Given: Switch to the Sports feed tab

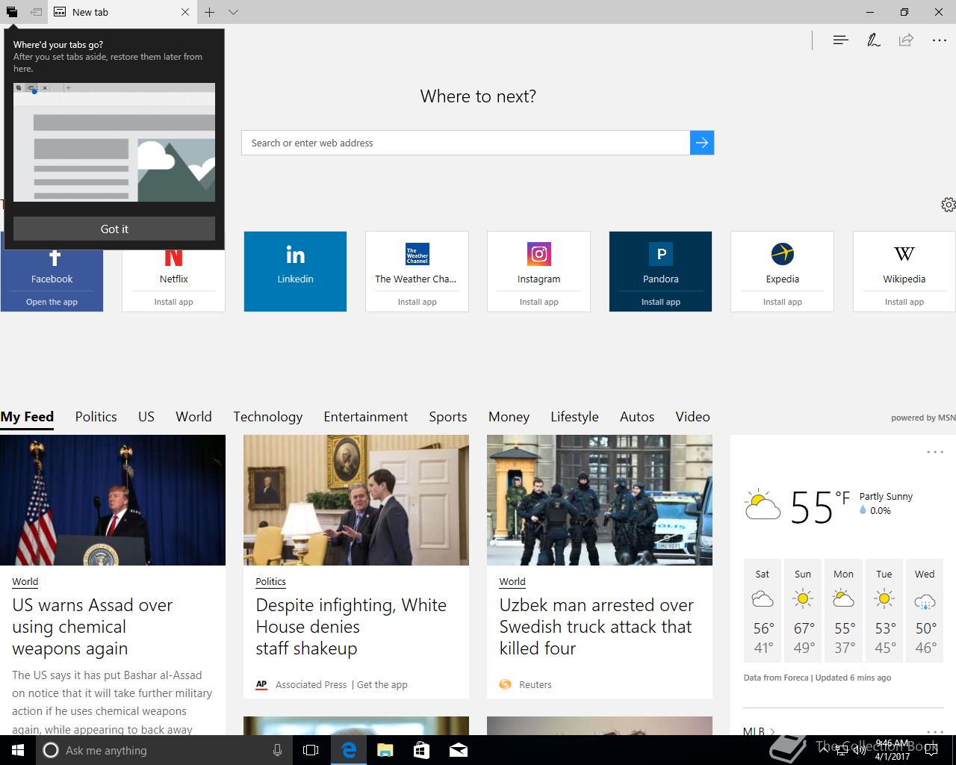Looking at the screenshot, I should [447, 417].
